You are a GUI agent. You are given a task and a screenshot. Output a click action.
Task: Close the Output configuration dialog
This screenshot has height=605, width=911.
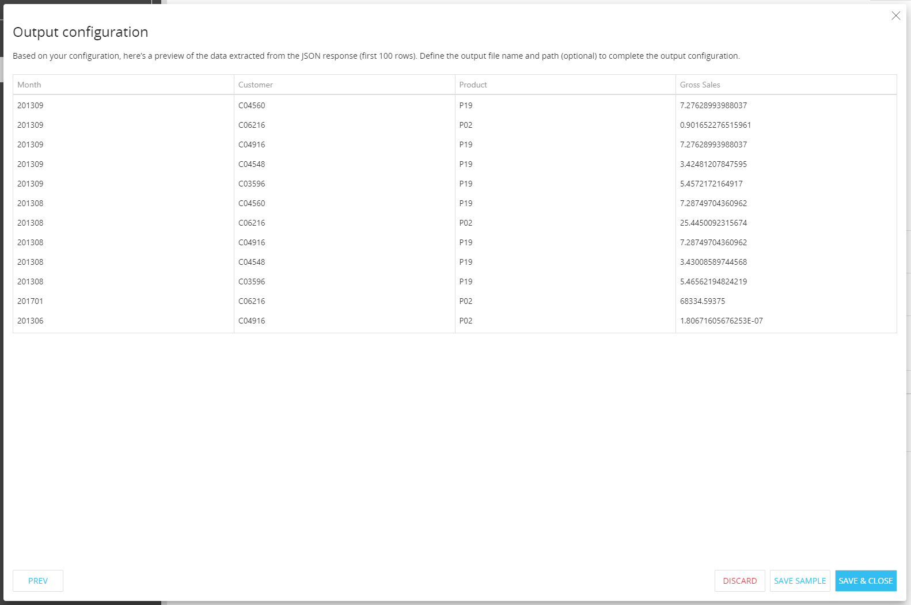coord(895,16)
